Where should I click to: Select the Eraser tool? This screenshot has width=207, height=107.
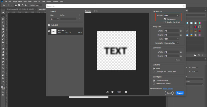pos(3,49)
